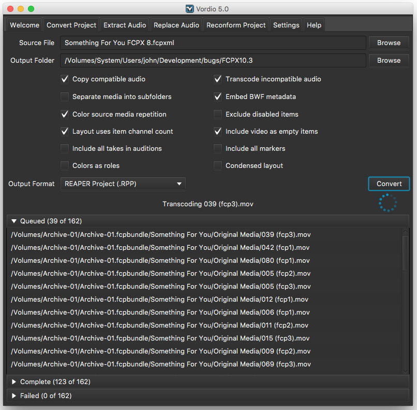Open the Output Format dropdown
Image resolution: width=417 pixels, height=410 pixels.
click(x=123, y=184)
